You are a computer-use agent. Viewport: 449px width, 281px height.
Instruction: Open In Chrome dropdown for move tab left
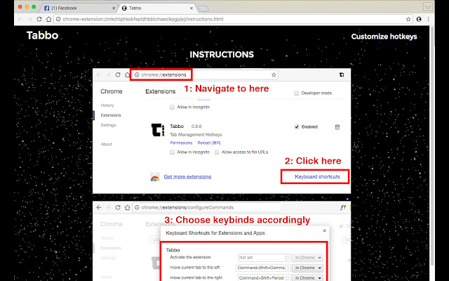pyautogui.click(x=307, y=268)
